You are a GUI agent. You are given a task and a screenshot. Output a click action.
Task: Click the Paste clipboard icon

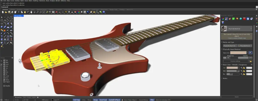[25, 12]
